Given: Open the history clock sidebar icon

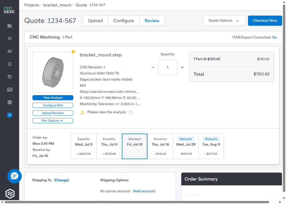Looking at the screenshot, I should 10,77.
